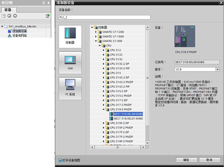Select the 控制器 controller category button
The height and width of the screenshot is (167, 224).
[70, 37]
